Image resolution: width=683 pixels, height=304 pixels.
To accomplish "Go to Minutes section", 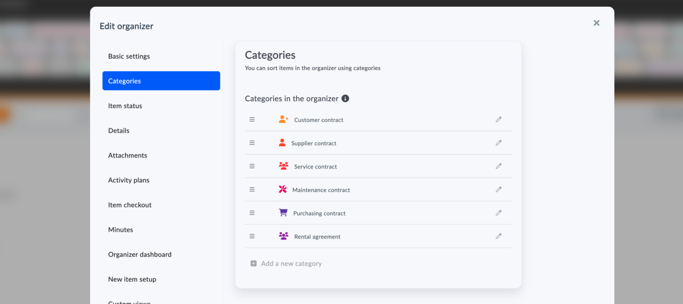I will click(161, 229).
